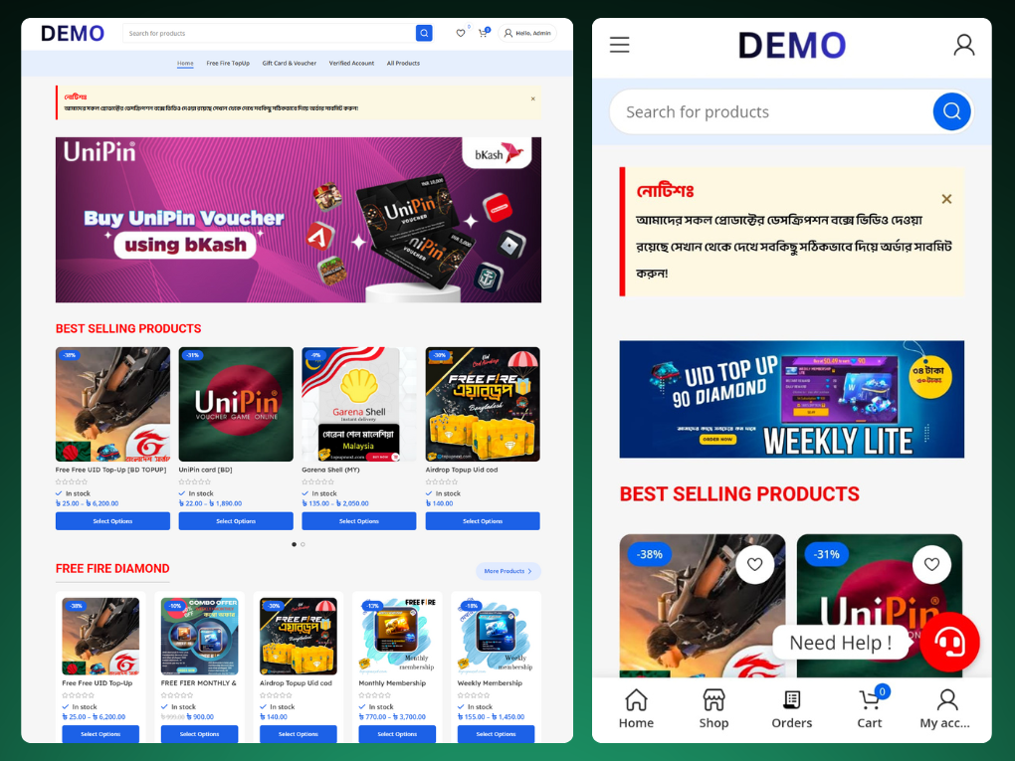This screenshot has height=761, width=1015.
Task: Toggle wishlist heart on Free Fire mobile card
Action: (755, 564)
